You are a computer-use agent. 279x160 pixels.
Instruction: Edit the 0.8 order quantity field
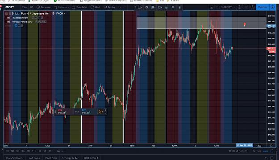[x=77, y=112]
